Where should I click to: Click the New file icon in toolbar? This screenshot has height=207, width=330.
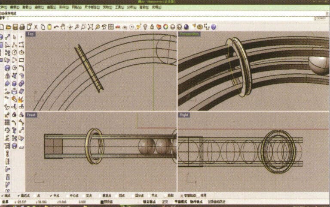click(2, 27)
